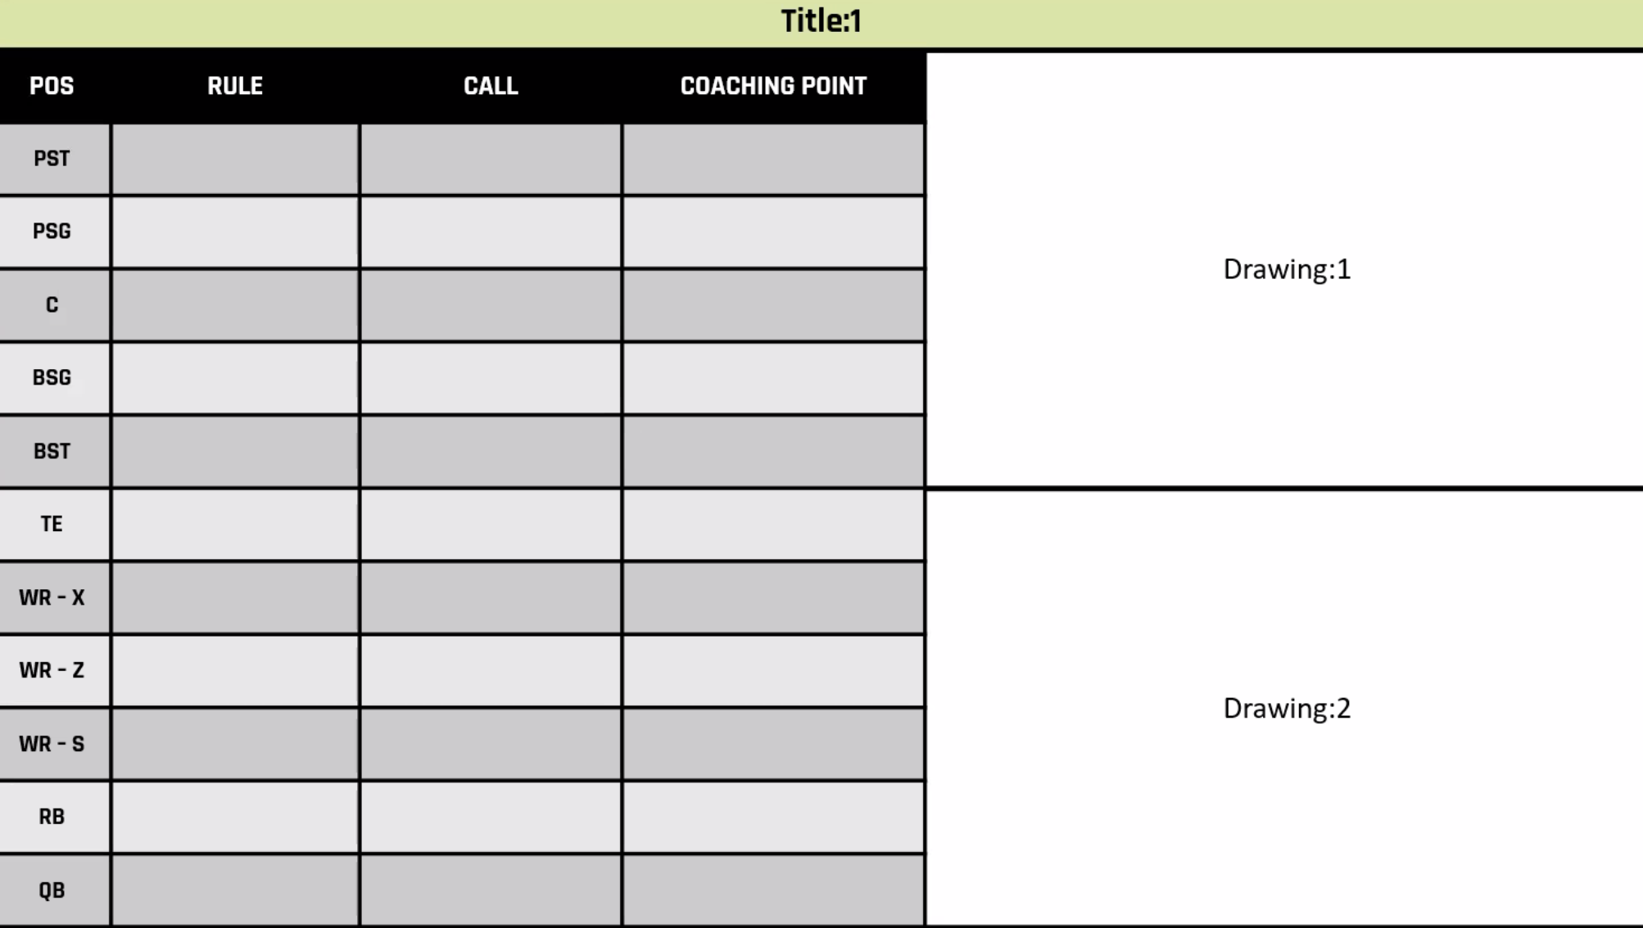
Task: Click the CALL cell for QB
Action: pyautogui.click(x=491, y=890)
